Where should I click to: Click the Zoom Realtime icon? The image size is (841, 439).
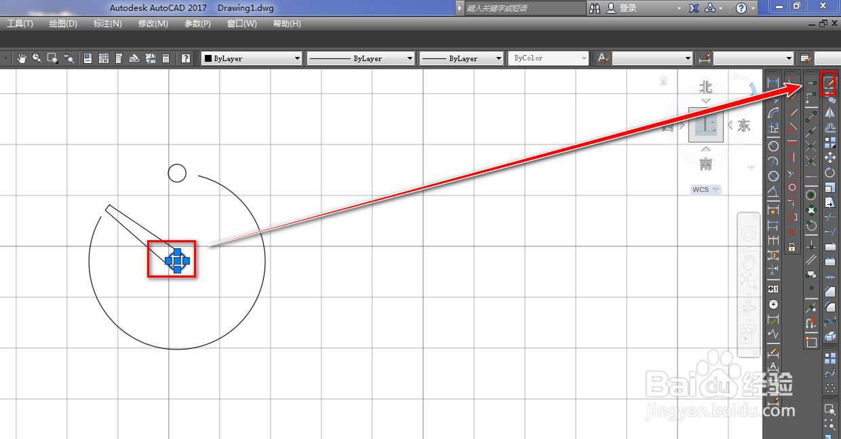37,58
